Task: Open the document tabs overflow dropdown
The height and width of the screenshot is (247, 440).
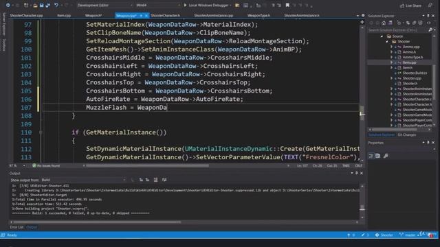Action: click(x=357, y=16)
